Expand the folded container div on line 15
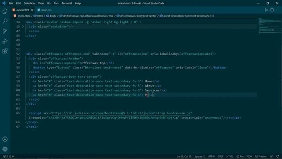This screenshot has width=282, height=159. 23,26
